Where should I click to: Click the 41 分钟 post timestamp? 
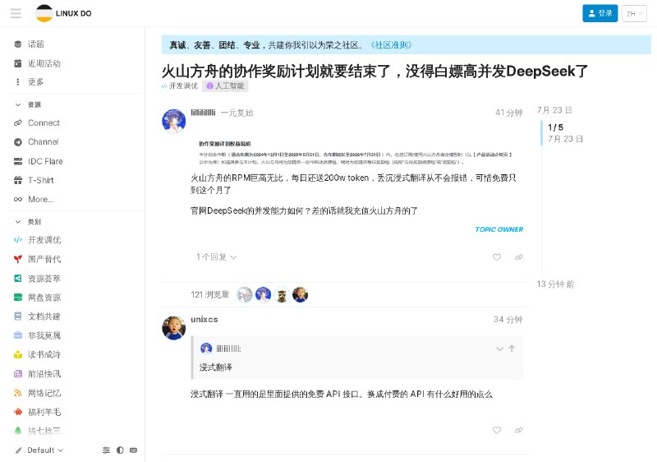(x=508, y=113)
